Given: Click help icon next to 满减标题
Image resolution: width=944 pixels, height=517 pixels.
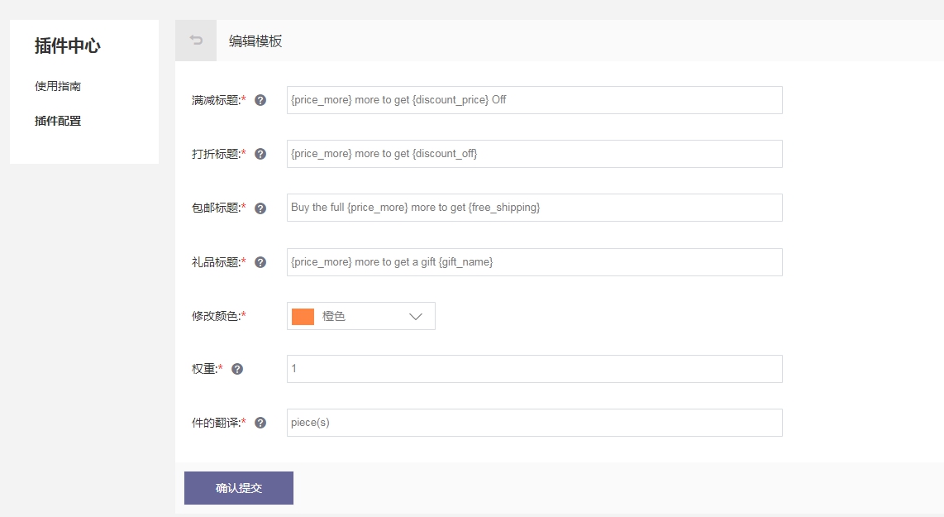Looking at the screenshot, I should tap(260, 100).
